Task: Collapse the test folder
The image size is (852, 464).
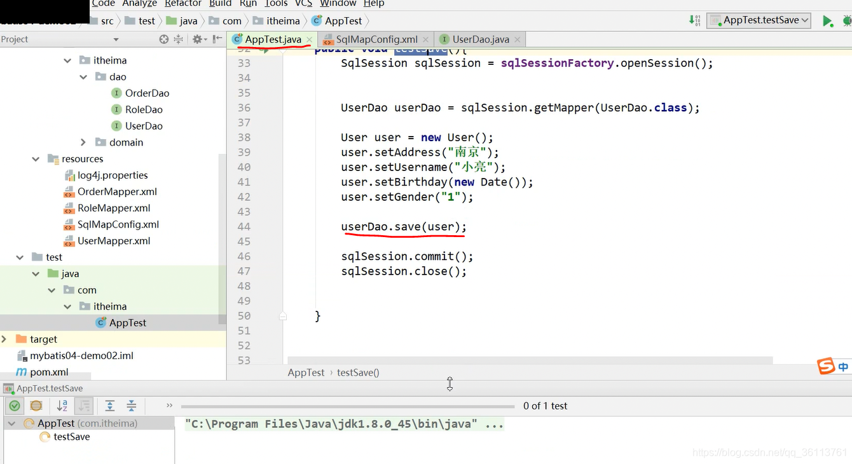Action: (x=20, y=257)
